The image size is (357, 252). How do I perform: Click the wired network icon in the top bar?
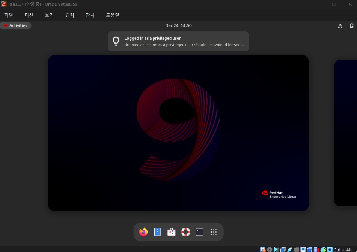pos(340,26)
